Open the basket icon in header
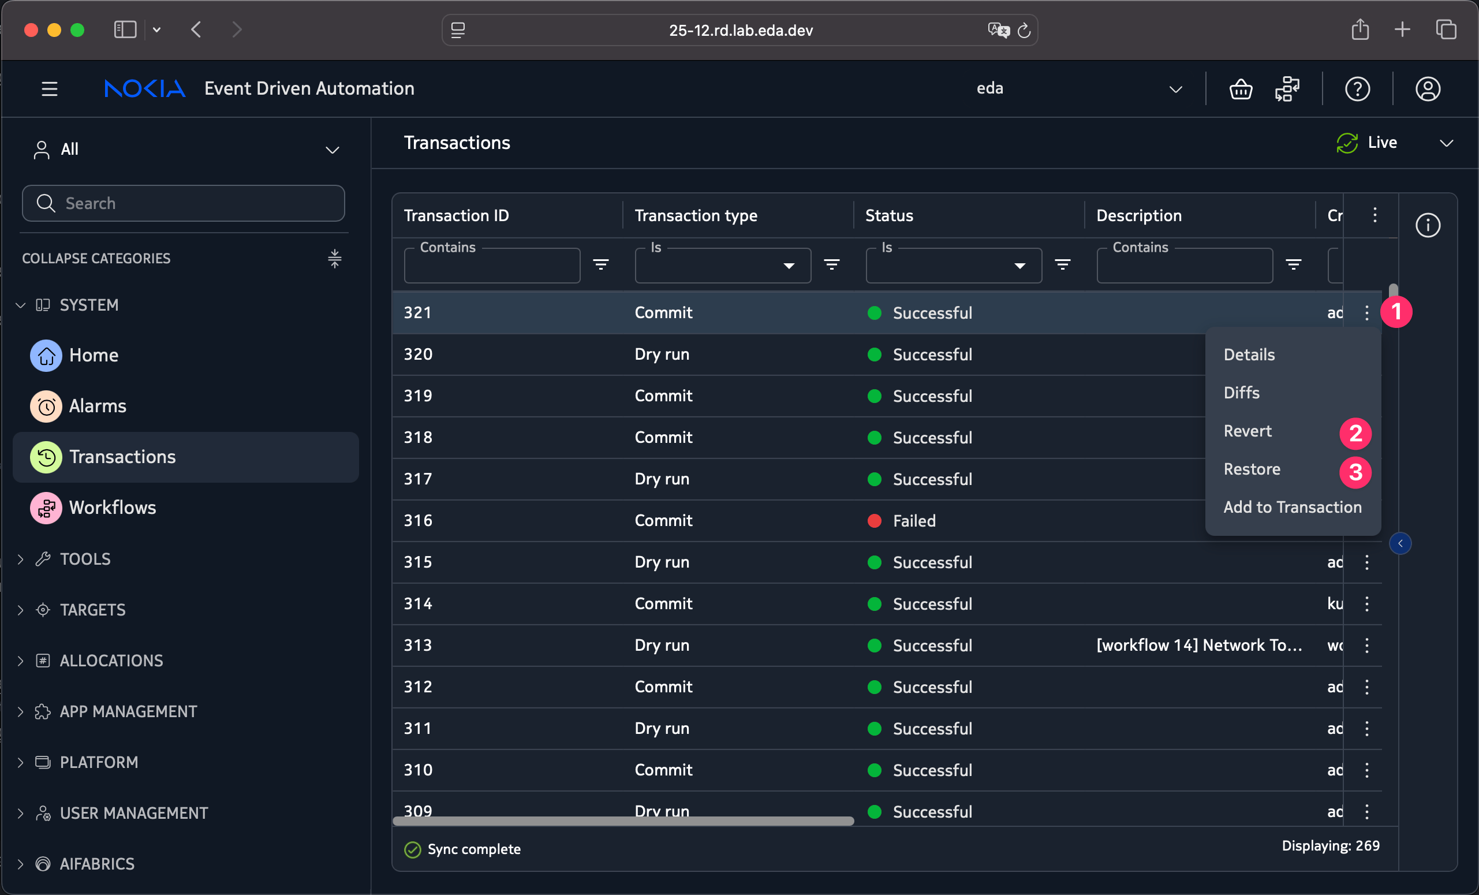Screen dimensions: 1479x895 (1240, 89)
